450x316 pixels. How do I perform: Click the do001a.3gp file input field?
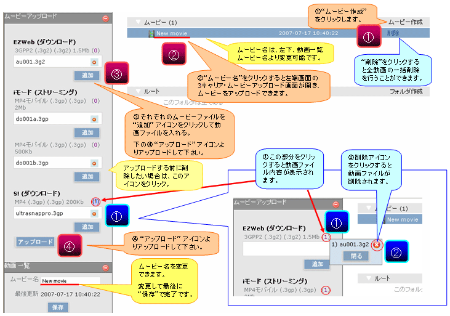click(x=57, y=119)
